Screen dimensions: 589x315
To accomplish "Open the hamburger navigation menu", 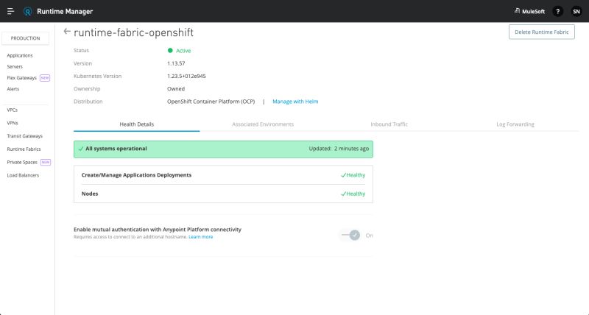I will click(x=10, y=11).
